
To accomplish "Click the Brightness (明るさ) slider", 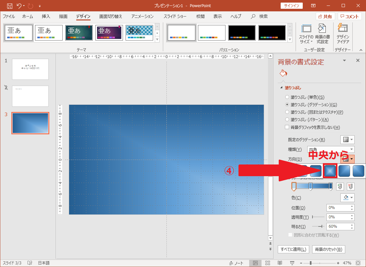I will click(318, 226).
